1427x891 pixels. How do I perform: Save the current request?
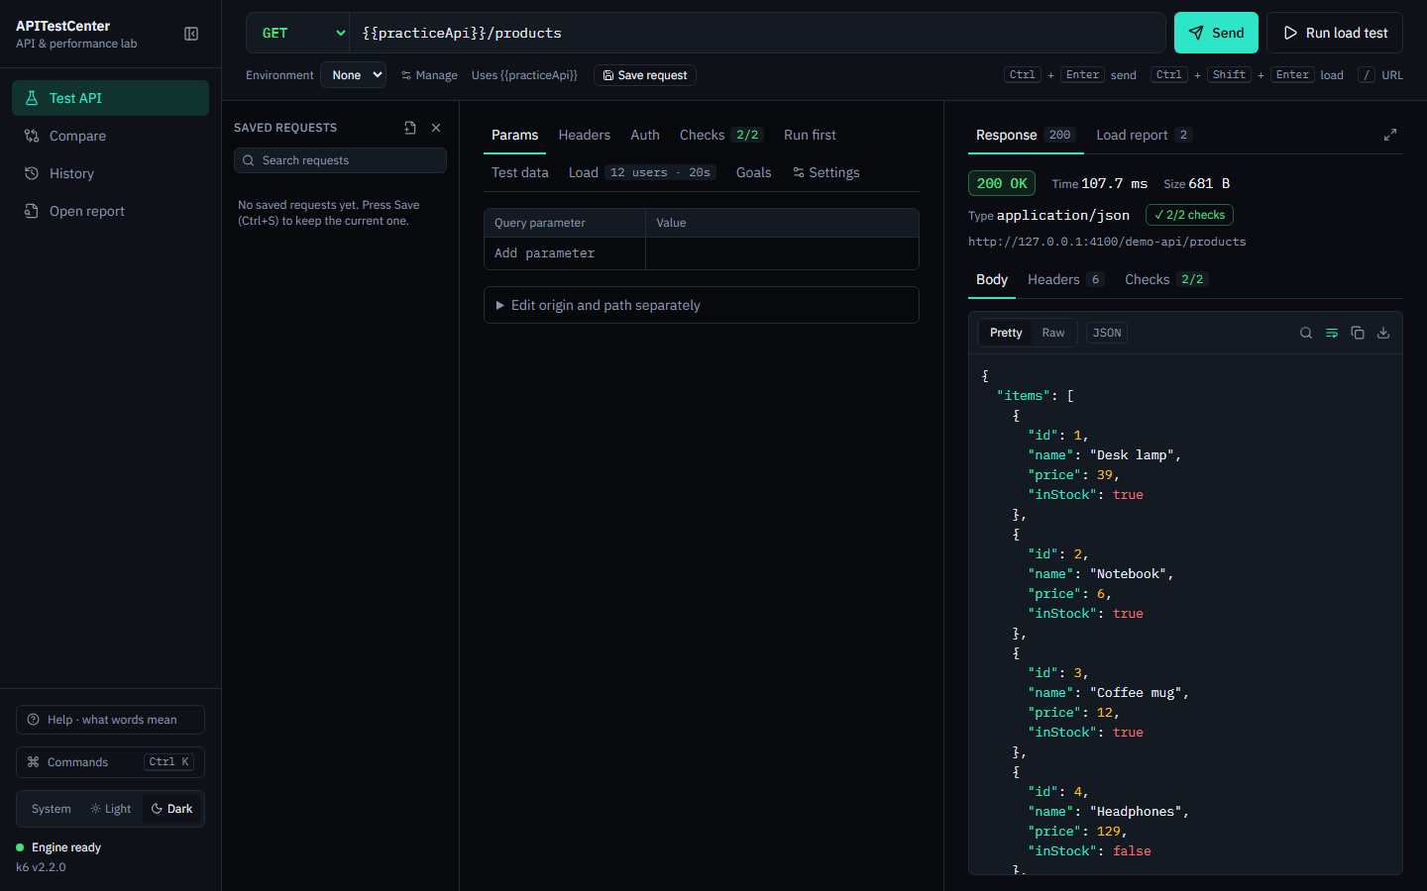point(645,75)
